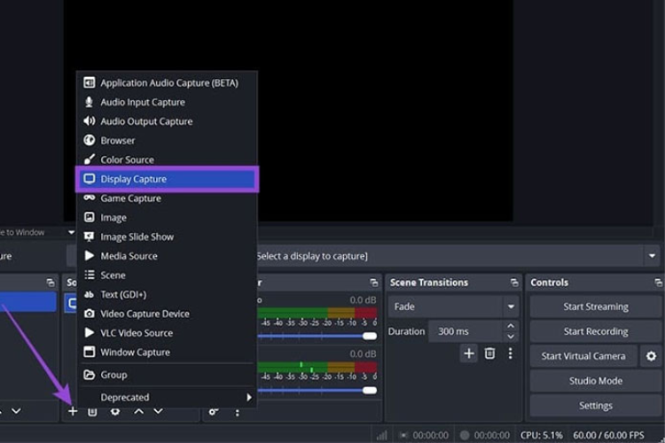Open transition three-dot options menu

(x=510, y=354)
